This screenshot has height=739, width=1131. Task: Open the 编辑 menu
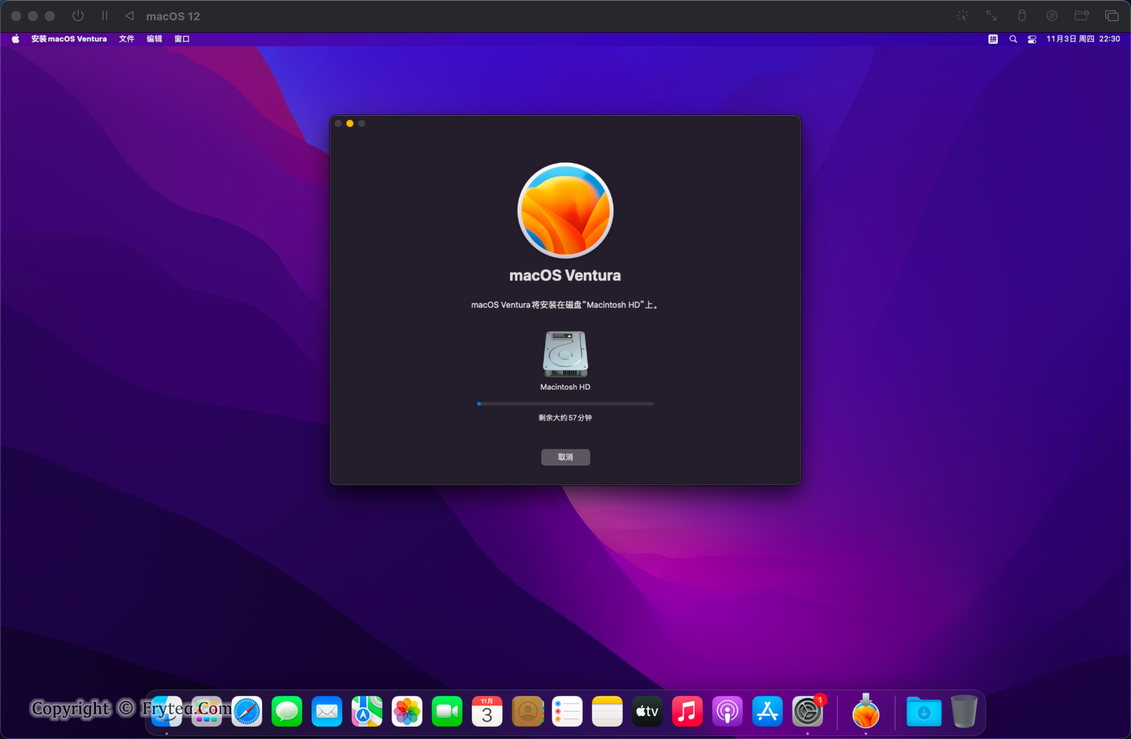point(154,39)
